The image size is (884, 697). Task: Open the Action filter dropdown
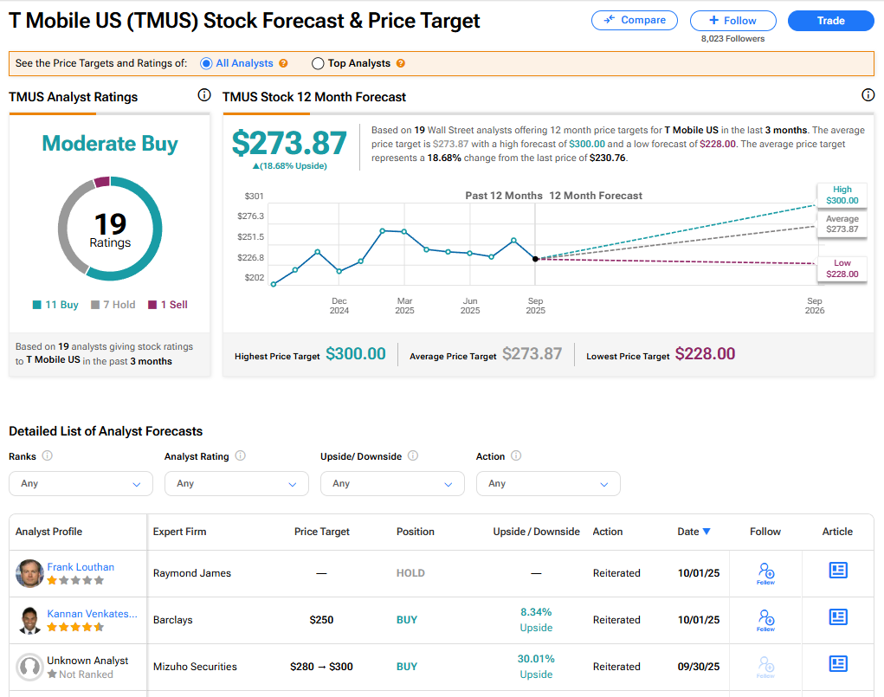pos(548,483)
